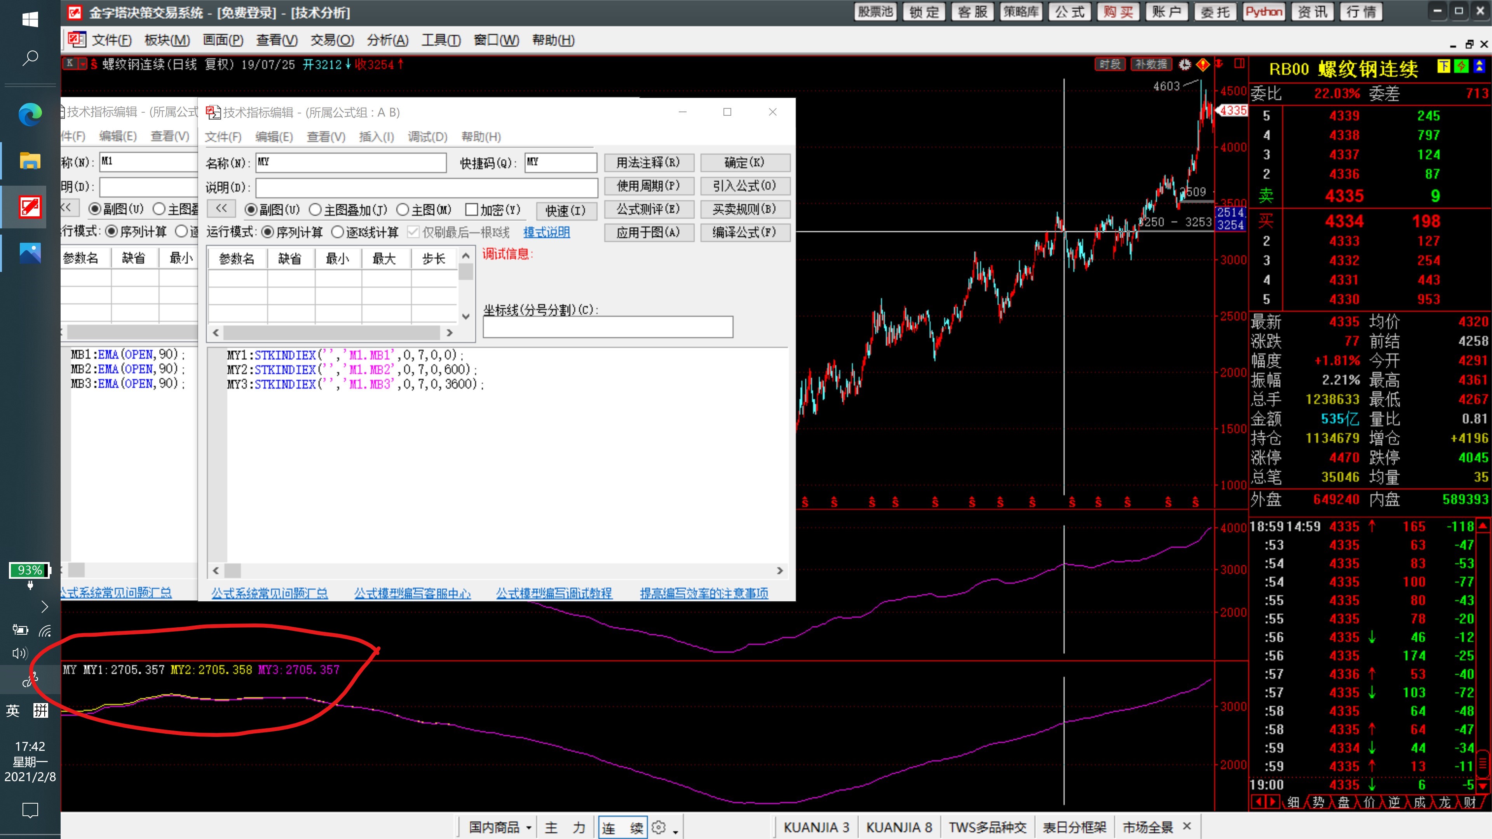This screenshot has height=839, width=1492.
Task: Click the 说明(D) input field in MY editor
Action: (x=427, y=188)
